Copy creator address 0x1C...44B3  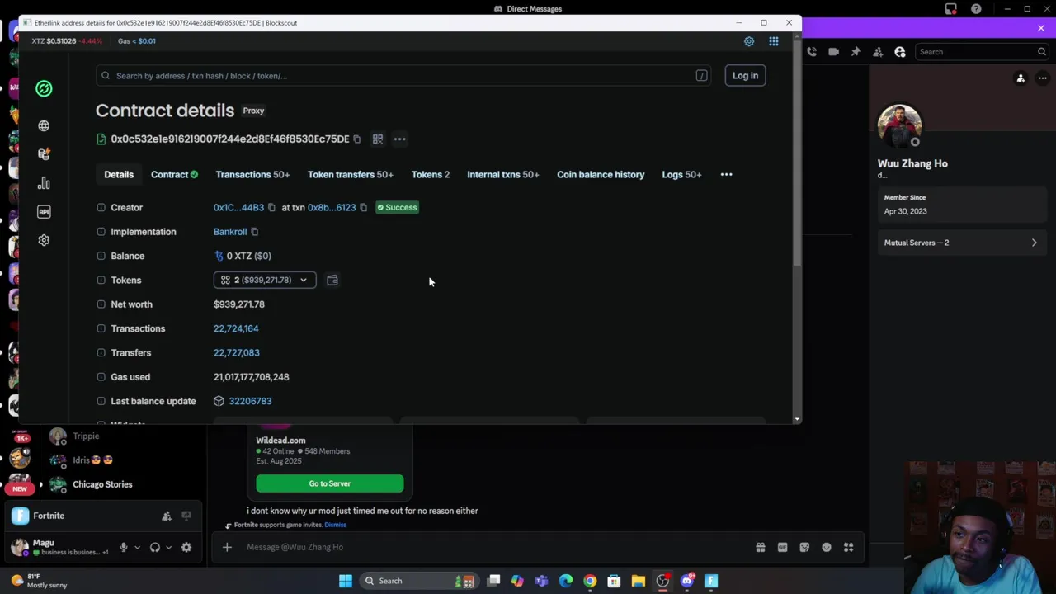(x=271, y=208)
